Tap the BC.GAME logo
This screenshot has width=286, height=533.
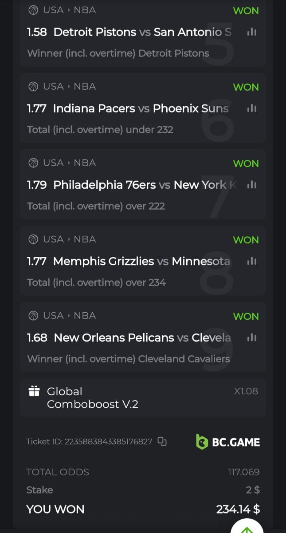pos(228,442)
